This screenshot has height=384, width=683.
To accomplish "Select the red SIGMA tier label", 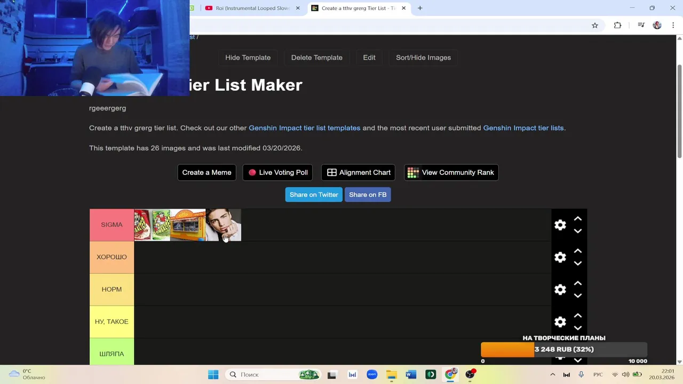I will 112,225.
